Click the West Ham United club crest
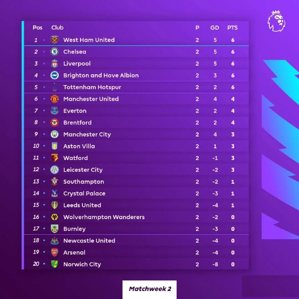299x299 pixels. (x=55, y=40)
